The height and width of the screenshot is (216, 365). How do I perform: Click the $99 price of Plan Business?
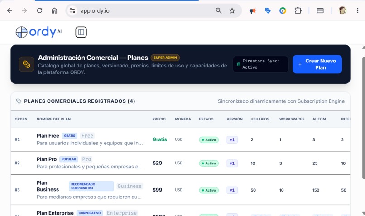tap(157, 190)
